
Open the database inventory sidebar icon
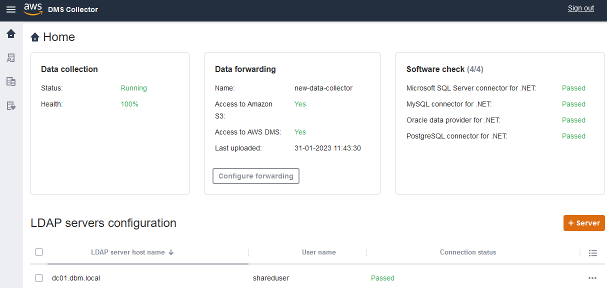(11, 81)
